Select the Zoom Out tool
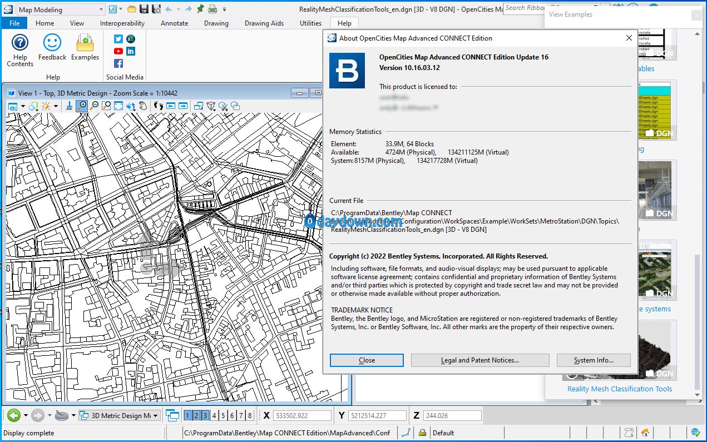This screenshot has width=707, height=442. coord(95,106)
